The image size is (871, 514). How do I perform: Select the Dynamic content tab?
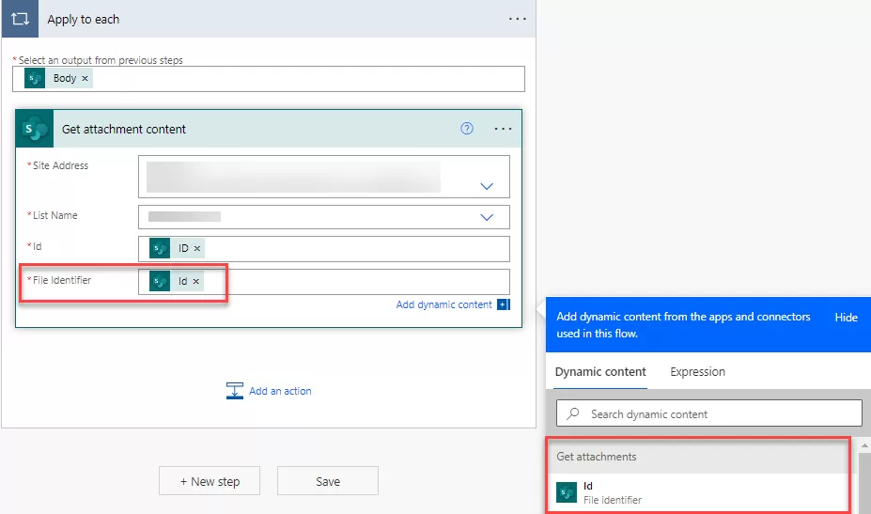[600, 372]
